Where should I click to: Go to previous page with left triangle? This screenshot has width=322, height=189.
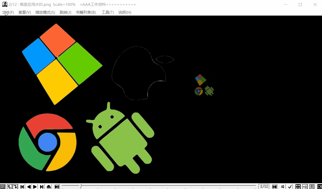coord(29,186)
